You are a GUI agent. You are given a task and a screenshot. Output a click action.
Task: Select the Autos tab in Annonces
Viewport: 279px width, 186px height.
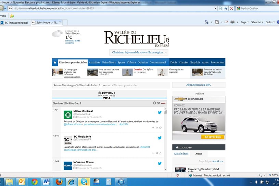tap(199, 153)
